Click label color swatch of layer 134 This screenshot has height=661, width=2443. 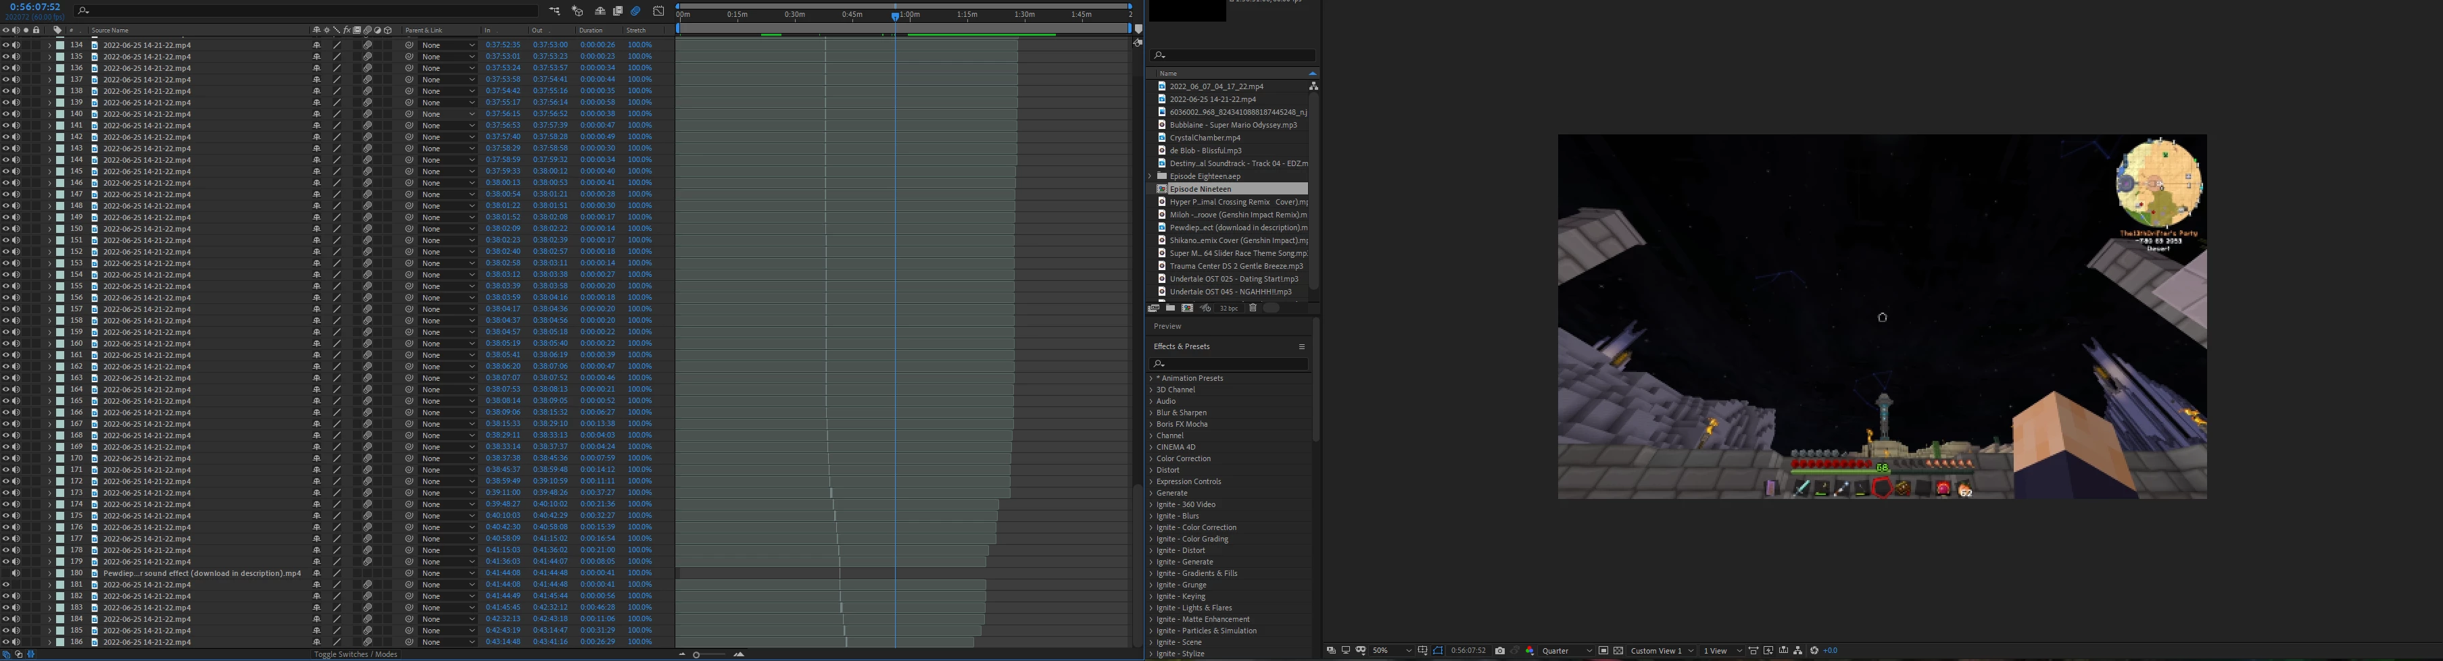pos(59,45)
